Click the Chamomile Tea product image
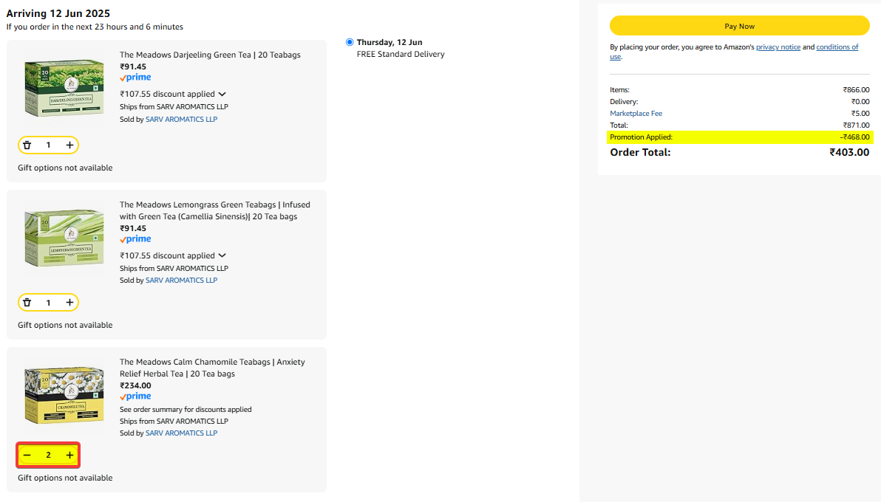This screenshot has height=502, width=881. [64, 395]
